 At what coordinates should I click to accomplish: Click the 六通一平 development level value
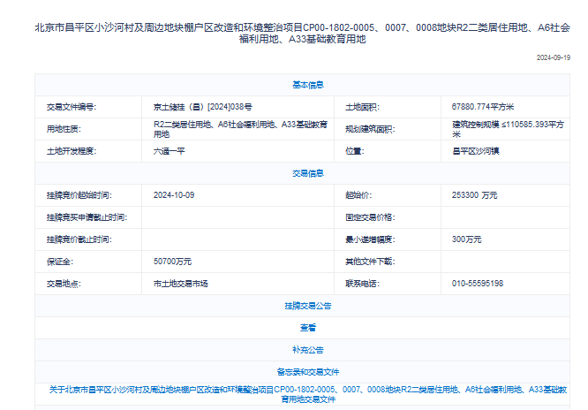(170, 151)
